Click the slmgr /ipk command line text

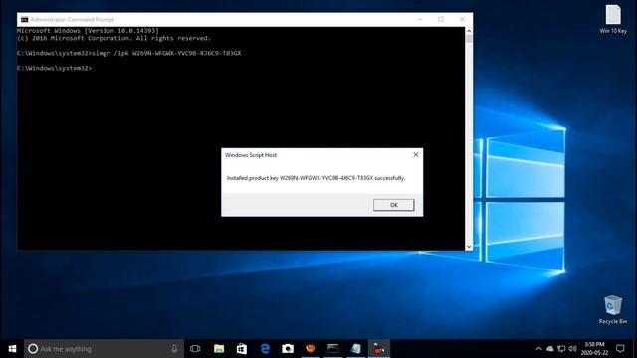pyautogui.click(x=166, y=53)
